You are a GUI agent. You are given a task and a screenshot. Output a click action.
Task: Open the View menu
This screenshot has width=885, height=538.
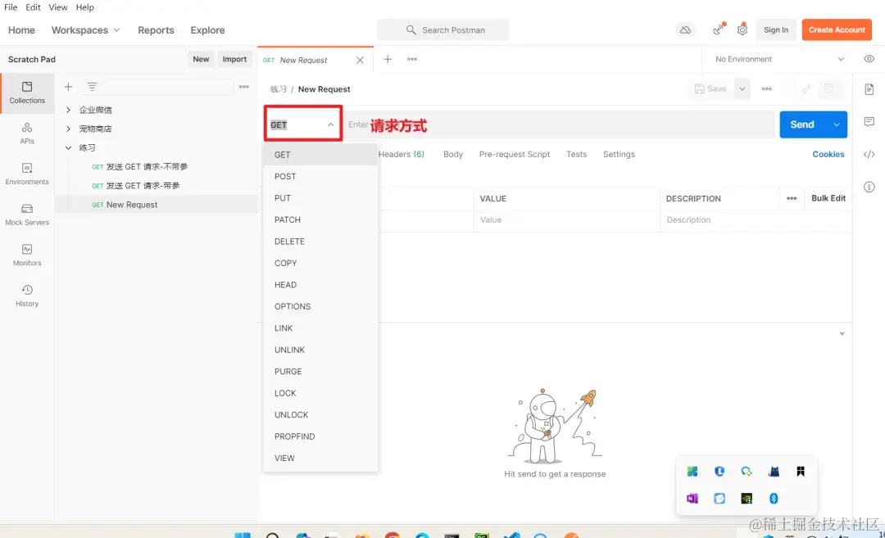click(57, 7)
